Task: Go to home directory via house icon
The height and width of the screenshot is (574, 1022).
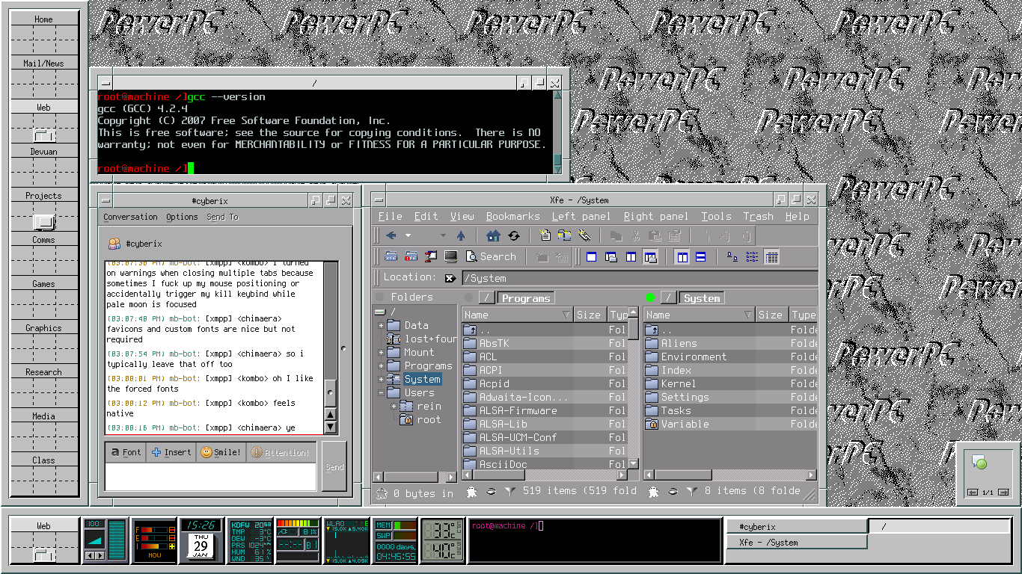Action: (x=493, y=236)
